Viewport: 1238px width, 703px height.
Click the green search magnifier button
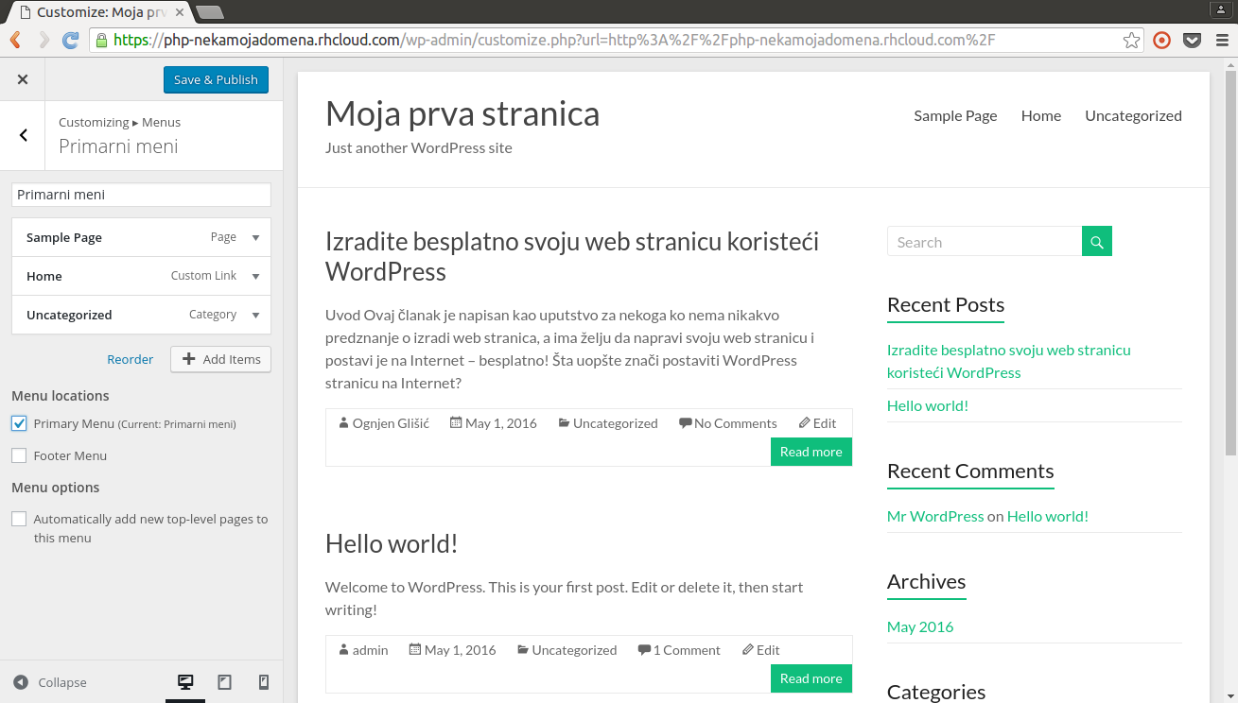1097,242
